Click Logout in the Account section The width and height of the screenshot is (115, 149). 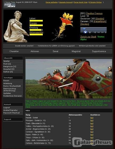click(x=6, y=107)
